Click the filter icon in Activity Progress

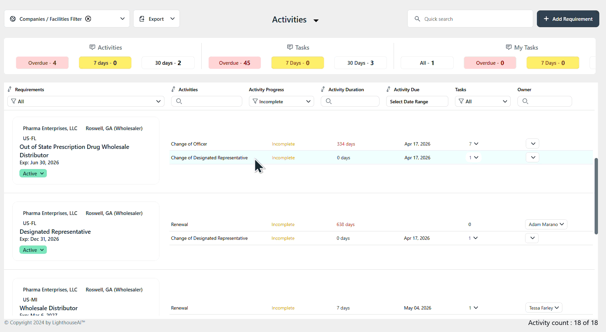click(256, 101)
